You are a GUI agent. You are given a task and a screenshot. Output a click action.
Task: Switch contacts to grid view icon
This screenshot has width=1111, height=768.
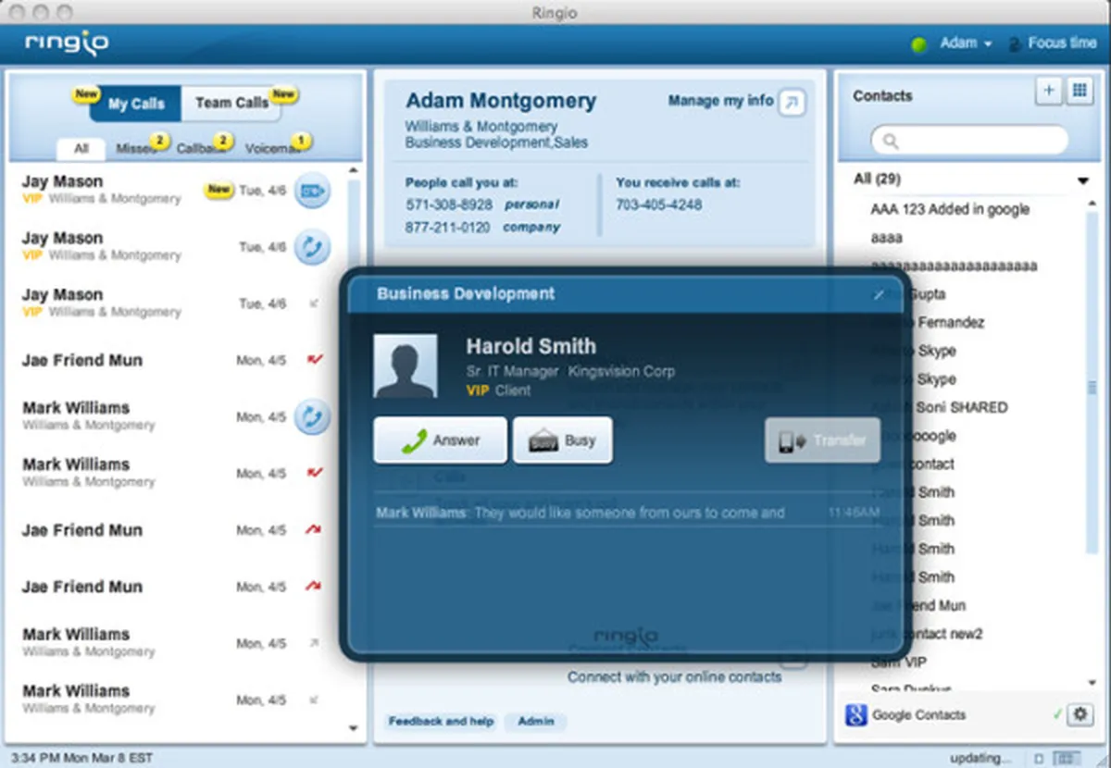pyautogui.click(x=1079, y=91)
